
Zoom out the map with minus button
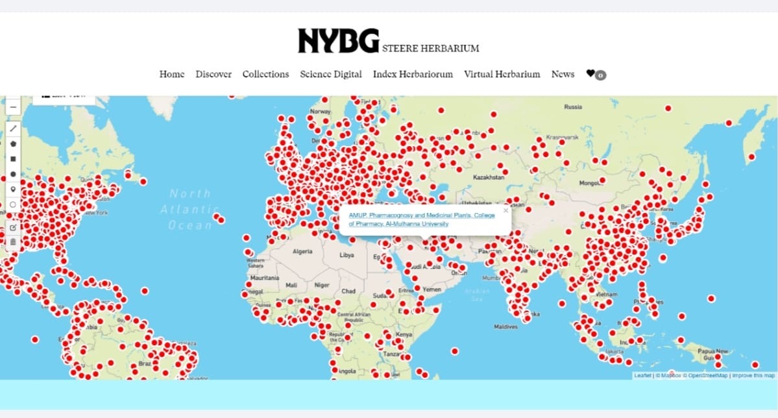click(13, 106)
